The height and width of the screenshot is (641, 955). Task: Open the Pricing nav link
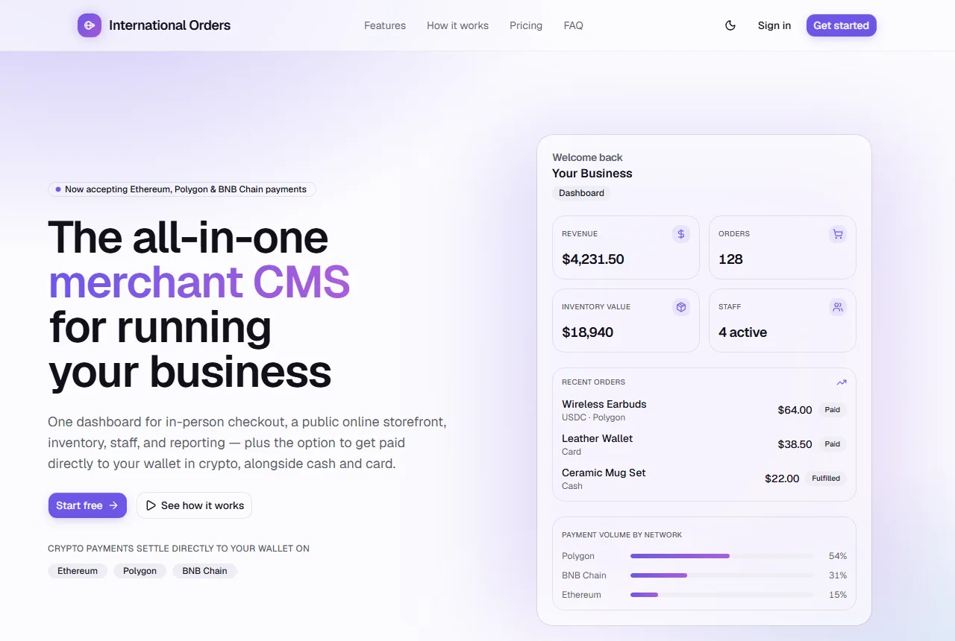point(526,25)
